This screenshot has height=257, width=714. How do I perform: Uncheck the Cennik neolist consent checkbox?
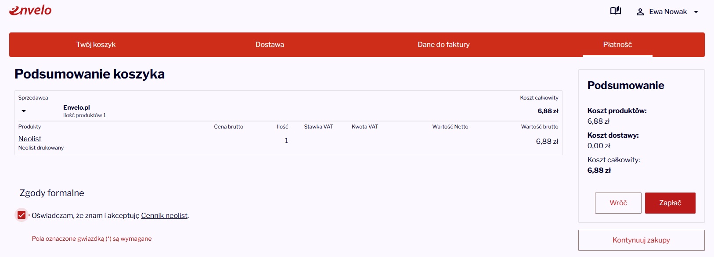[x=22, y=215]
